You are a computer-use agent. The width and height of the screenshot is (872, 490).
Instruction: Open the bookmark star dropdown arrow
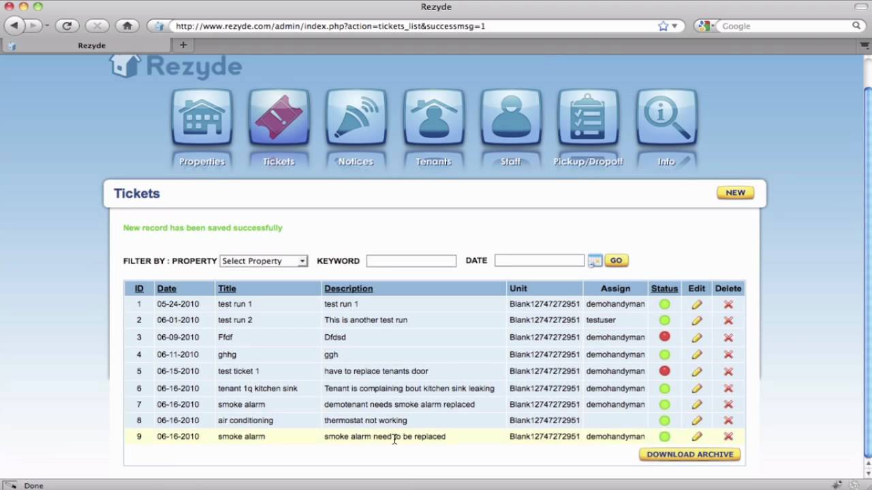tap(674, 26)
